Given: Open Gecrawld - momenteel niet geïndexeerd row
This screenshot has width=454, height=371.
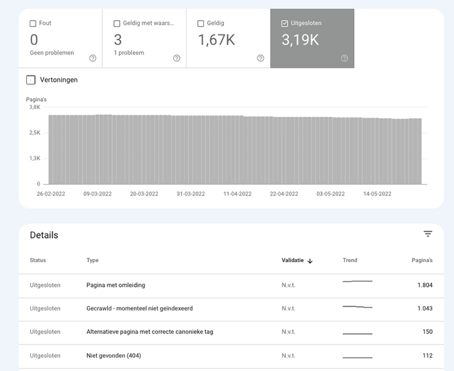Looking at the screenshot, I should tap(139, 309).
